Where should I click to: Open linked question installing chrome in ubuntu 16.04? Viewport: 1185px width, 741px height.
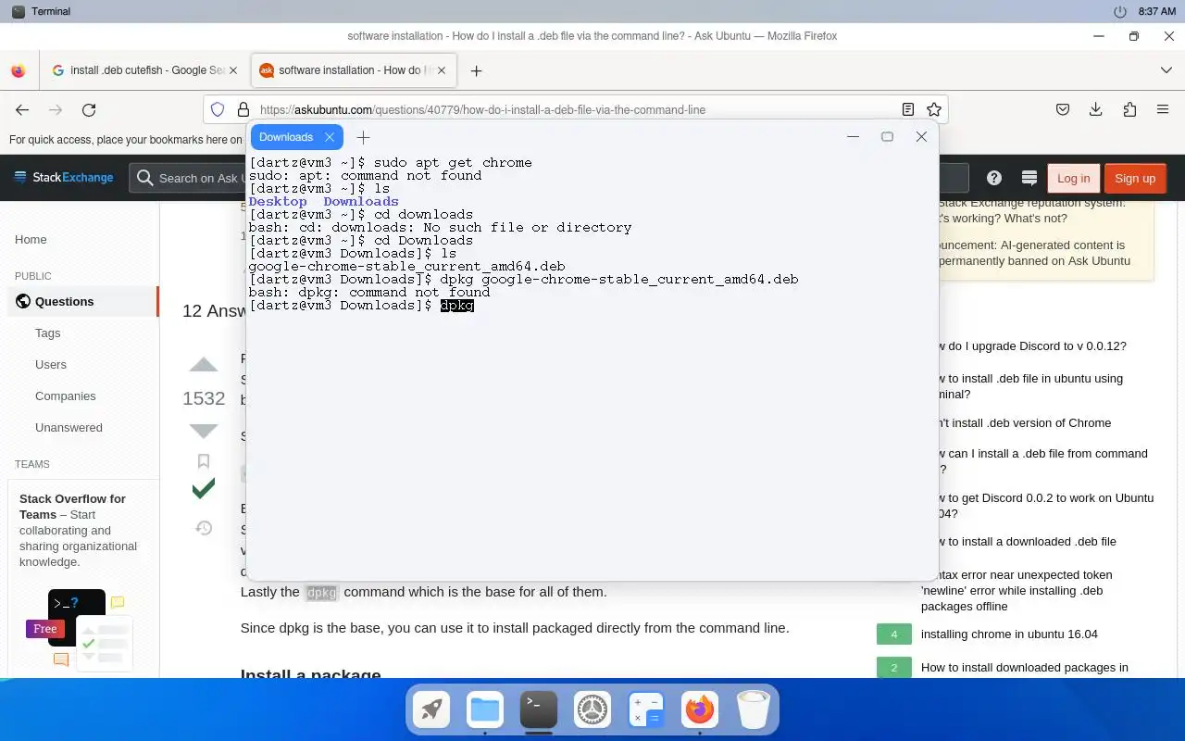(x=1009, y=634)
